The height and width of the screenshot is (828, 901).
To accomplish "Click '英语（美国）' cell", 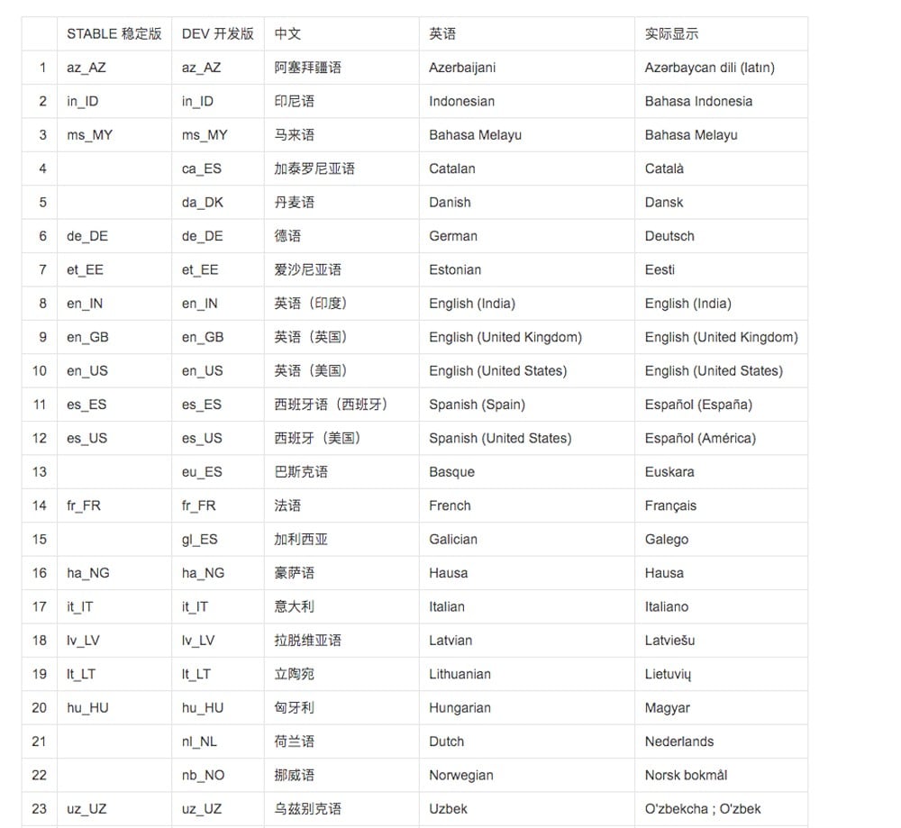I will (341, 370).
